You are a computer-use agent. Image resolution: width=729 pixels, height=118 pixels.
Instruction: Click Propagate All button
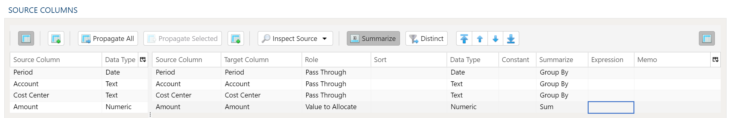(108, 39)
